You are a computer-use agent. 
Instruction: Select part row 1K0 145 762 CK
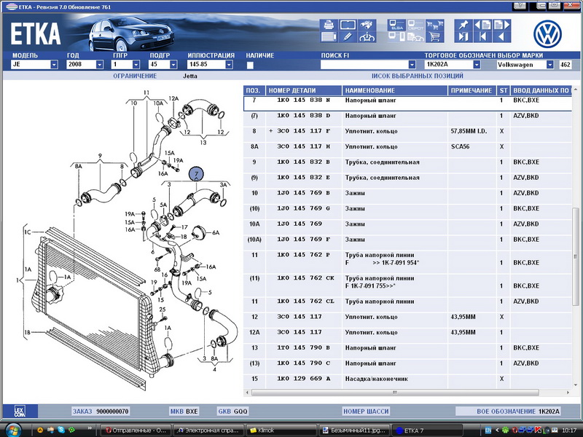click(x=407, y=286)
